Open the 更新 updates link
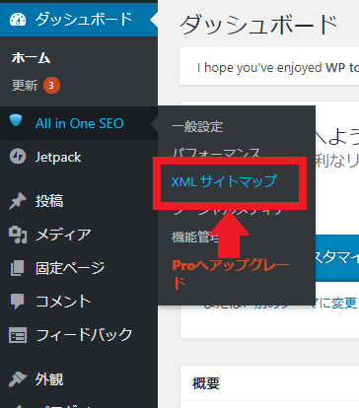359x408 pixels. point(25,86)
